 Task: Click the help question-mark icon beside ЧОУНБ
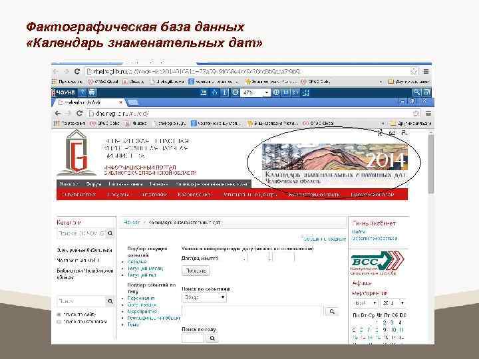tap(82, 92)
